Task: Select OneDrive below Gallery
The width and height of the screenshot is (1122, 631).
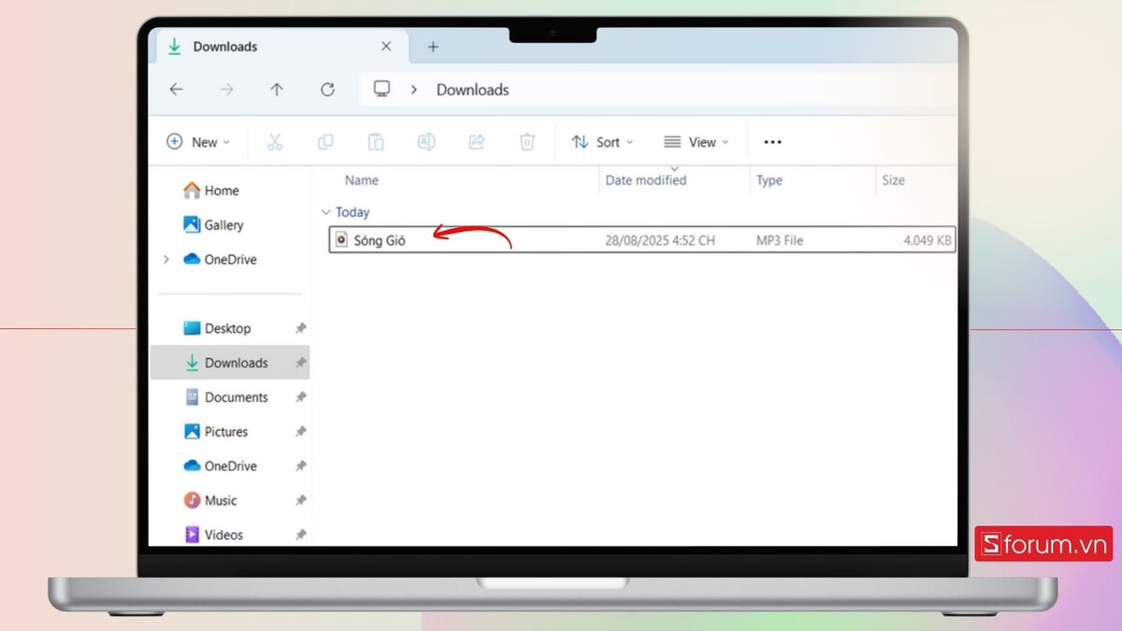Action: pyautogui.click(x=220, y=260)
